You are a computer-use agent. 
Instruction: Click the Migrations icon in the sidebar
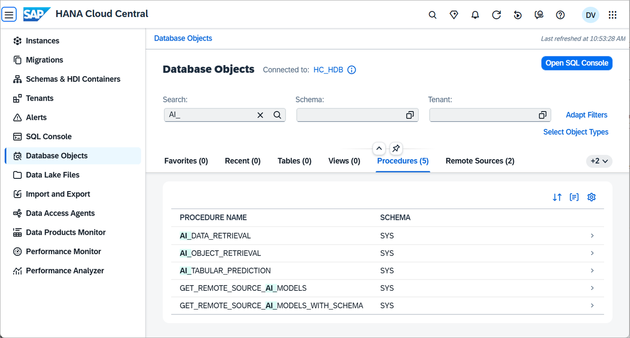[x=17, y=60]
